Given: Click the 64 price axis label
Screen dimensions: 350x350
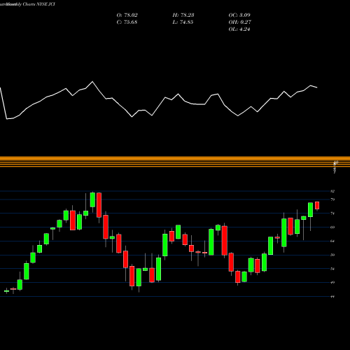Looking at the screenshot, I should click(332, 241).
